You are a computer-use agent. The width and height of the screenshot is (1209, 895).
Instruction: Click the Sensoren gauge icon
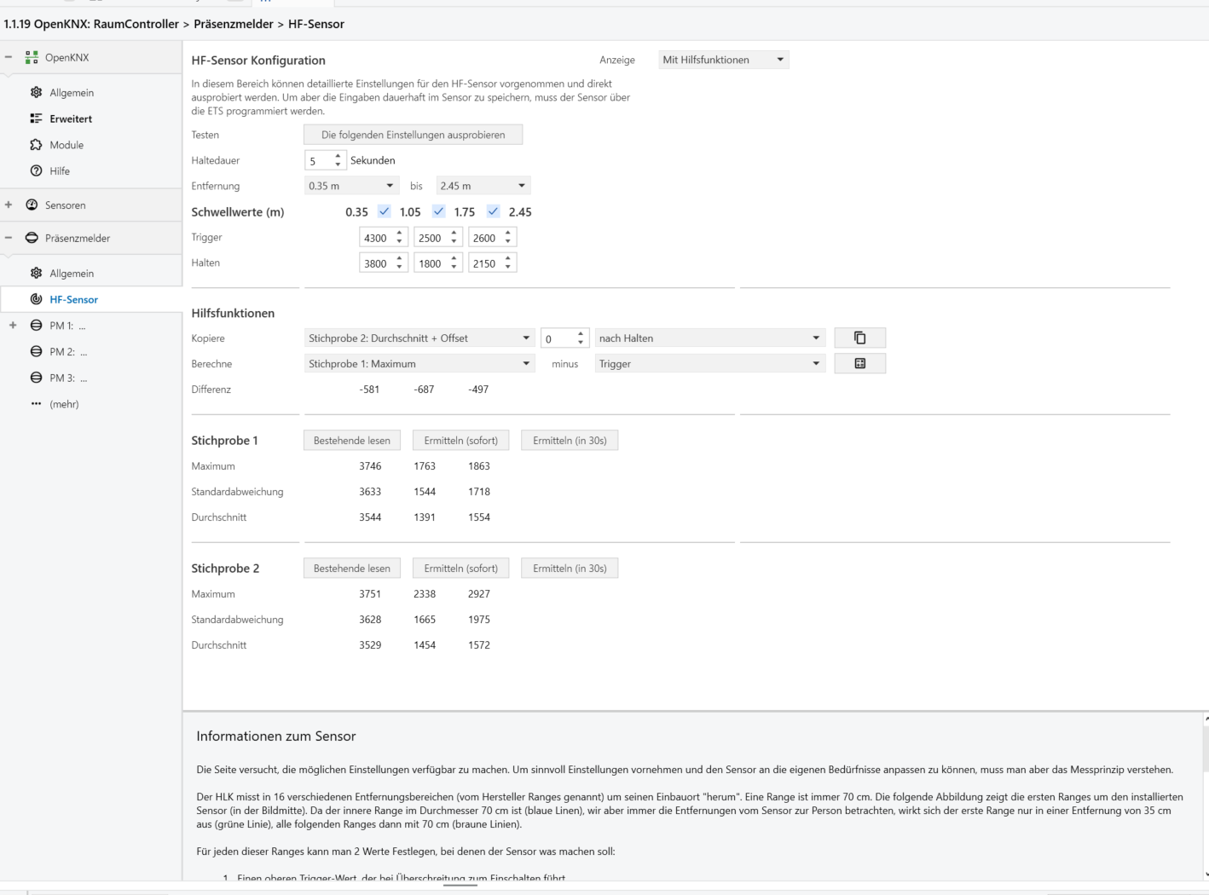[32, 205]
